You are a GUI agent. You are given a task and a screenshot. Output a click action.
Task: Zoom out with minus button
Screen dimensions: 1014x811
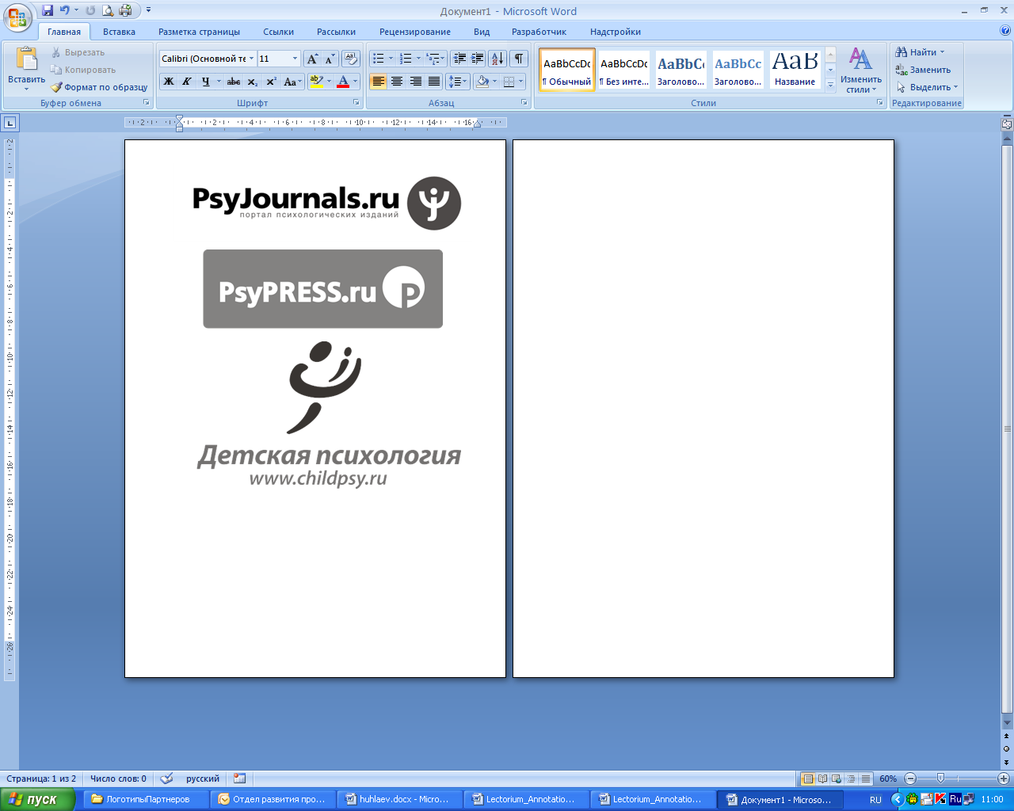[910, 779]
